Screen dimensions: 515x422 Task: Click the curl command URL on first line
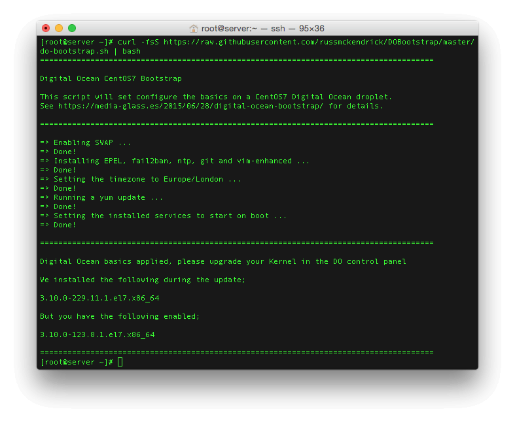click(319, 42)
